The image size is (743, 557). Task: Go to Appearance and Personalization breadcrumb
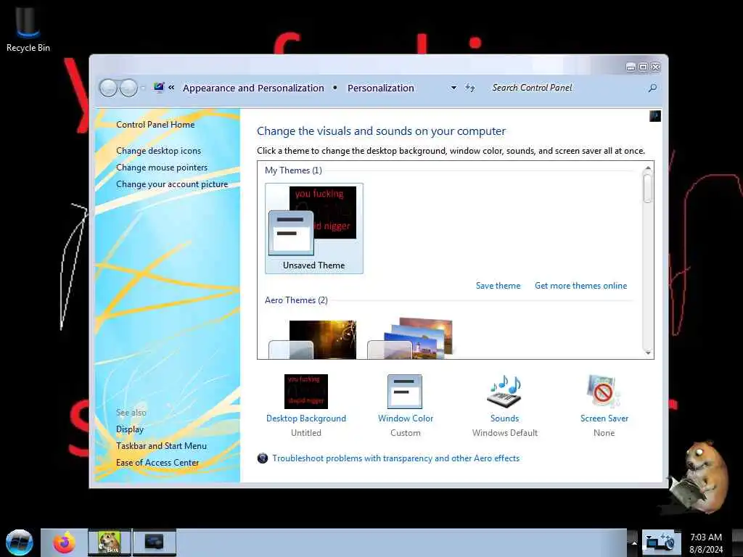pos(253,88)
